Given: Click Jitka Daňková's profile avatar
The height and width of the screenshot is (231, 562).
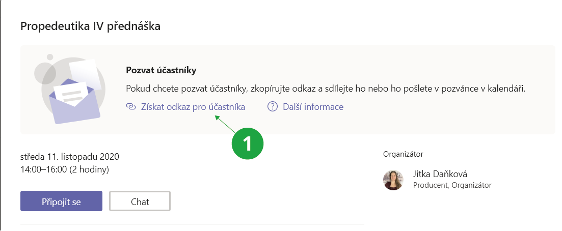Looking at the screenshot, I should click(393, 180).
